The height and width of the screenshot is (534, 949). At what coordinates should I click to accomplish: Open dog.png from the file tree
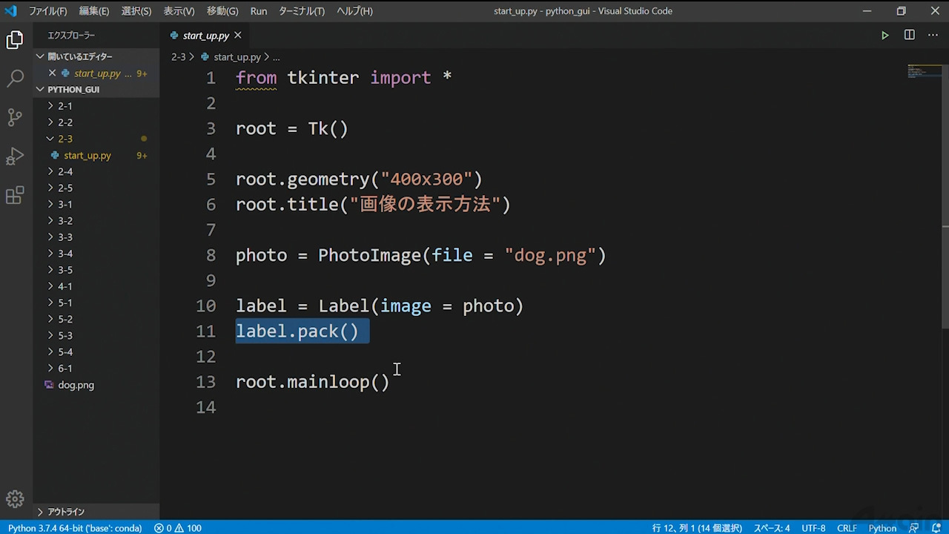tap(76, 385)
